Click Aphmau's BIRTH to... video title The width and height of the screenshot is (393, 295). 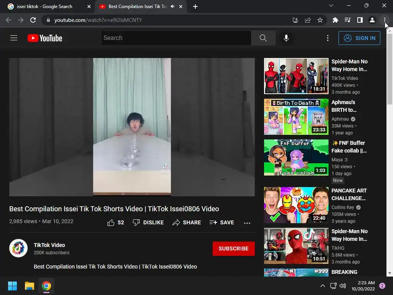[344, 106]
